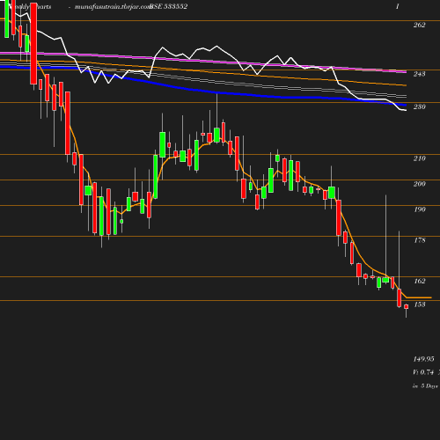Viewport: 440px width, 440px height.
Task: Select the 153 price axis label
Action: [x=419, y=304]
